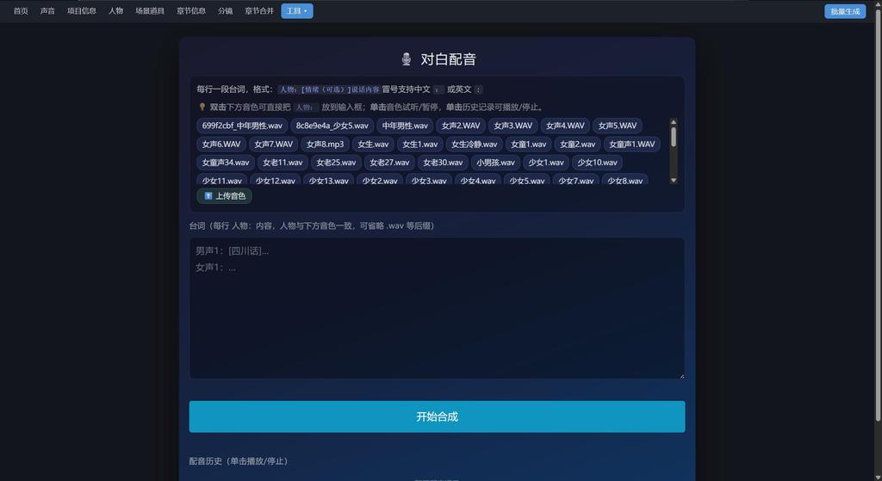
Task: Preview the 699f2cbf_中年男性.wav voice
Action: click(x=242, y=126)
